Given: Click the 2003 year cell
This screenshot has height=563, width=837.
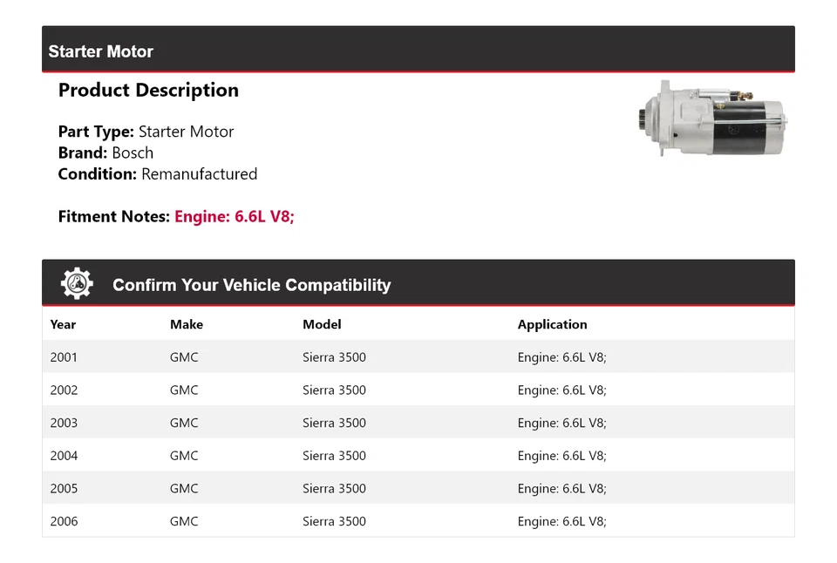Looking at the screenshot, I should 64,423.
